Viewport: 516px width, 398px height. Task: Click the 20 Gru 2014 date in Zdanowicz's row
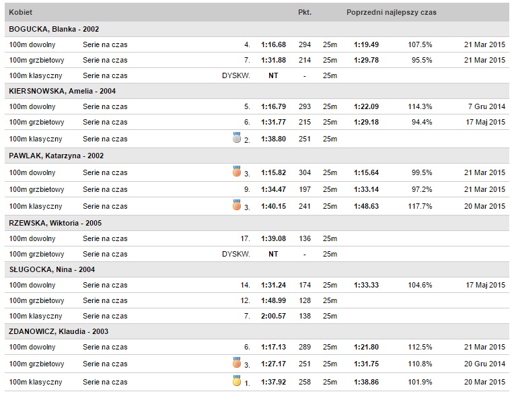(x=484, y=364)
